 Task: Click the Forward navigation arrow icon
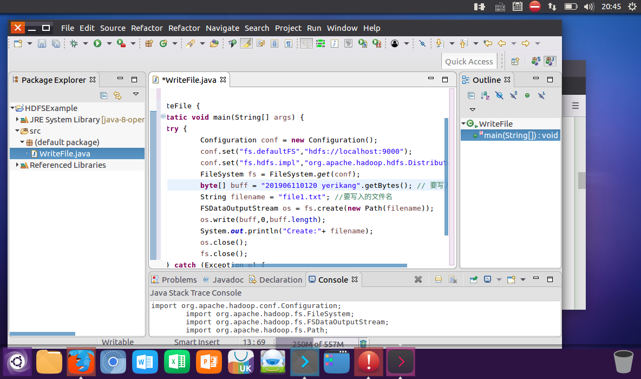coord(526,43)
